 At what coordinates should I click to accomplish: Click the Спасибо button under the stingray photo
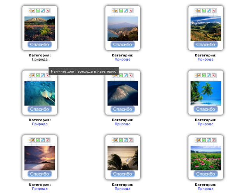(x=40, y=109)
